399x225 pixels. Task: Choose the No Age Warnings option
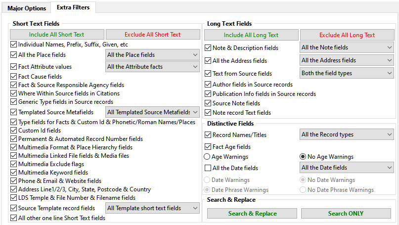pyautogui.click(x=303, y=157)
